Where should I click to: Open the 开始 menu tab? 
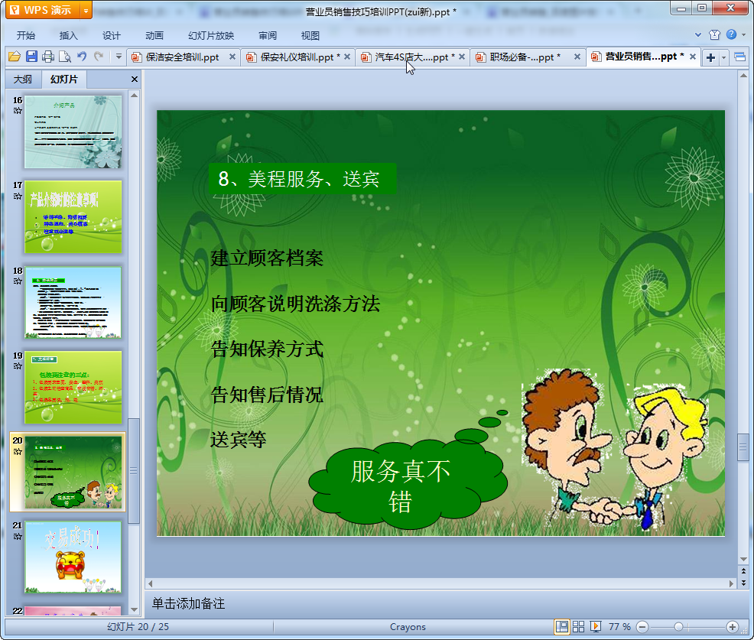click(x=25, y=36)
